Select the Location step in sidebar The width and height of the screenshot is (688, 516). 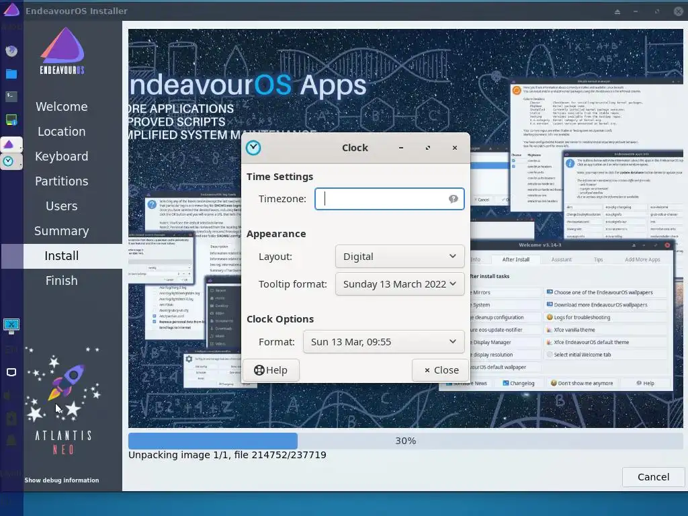click(x=62, y=132)
